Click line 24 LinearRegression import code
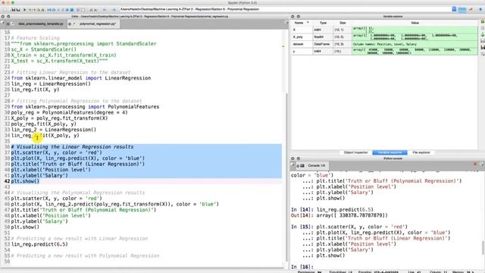This screenshot has width=485, height=273. [x=81, y=78]
